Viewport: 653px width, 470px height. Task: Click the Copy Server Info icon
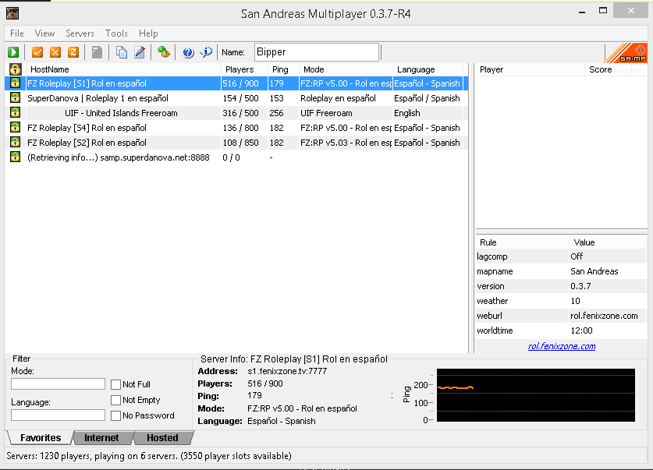click(x=121, y=52)
